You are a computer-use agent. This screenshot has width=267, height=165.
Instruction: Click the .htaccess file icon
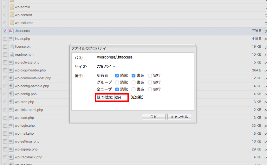11,31
